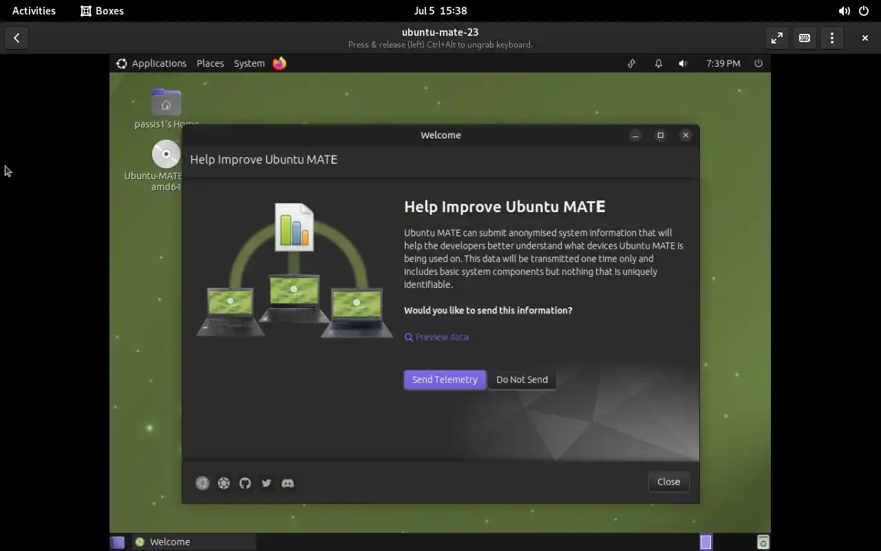Click Send Telemetry button
The image size is (881, 551).
point(445,380)
